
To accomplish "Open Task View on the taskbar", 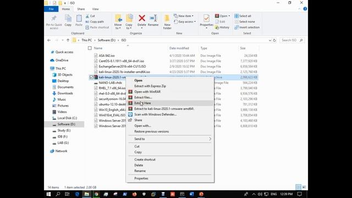I will pyautogui.click(x=67, y=194).
